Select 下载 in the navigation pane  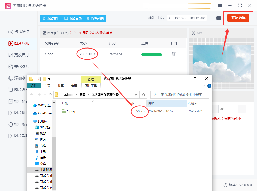click(41, 152)
